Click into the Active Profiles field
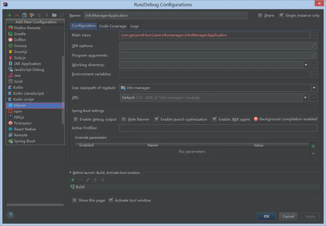326x226 pixels. 218,128
